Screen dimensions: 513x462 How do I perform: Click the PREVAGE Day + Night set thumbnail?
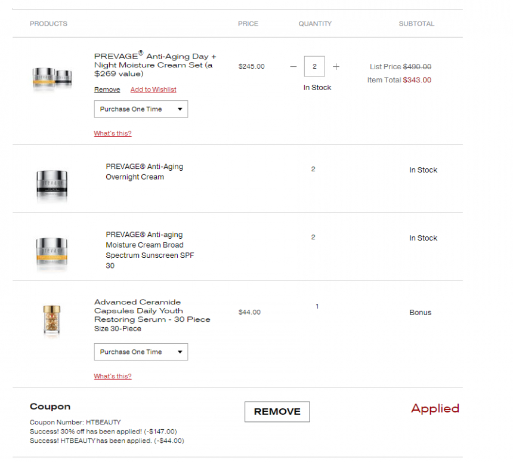point(52,78)
